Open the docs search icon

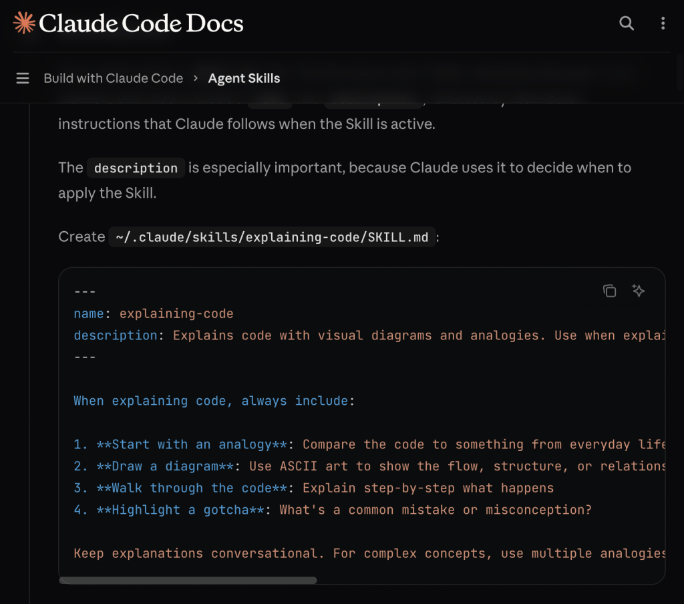(x=626, y=23)
